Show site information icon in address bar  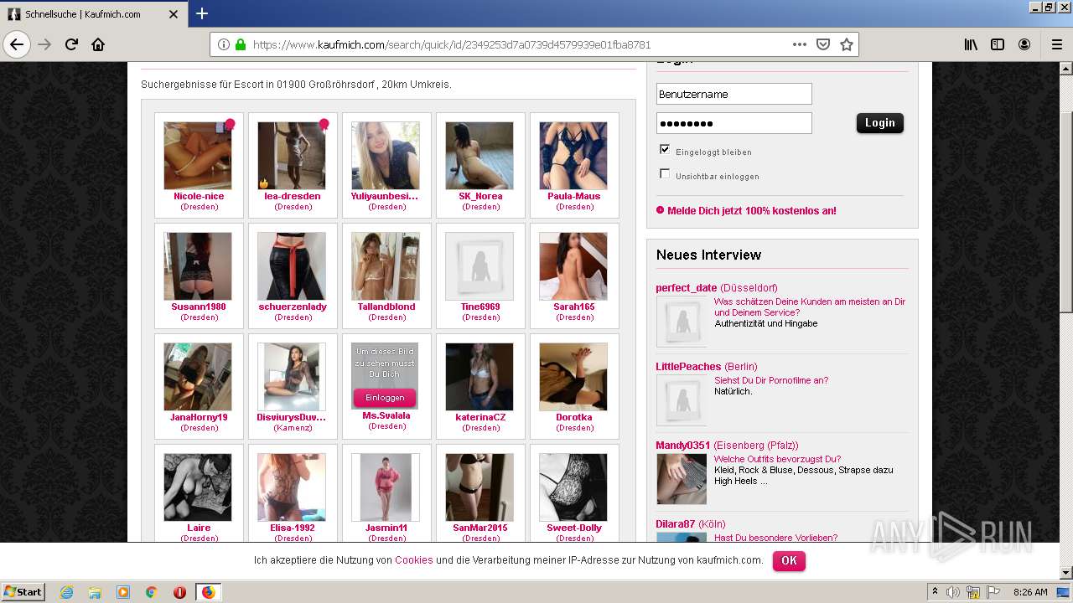click(224, 44)
